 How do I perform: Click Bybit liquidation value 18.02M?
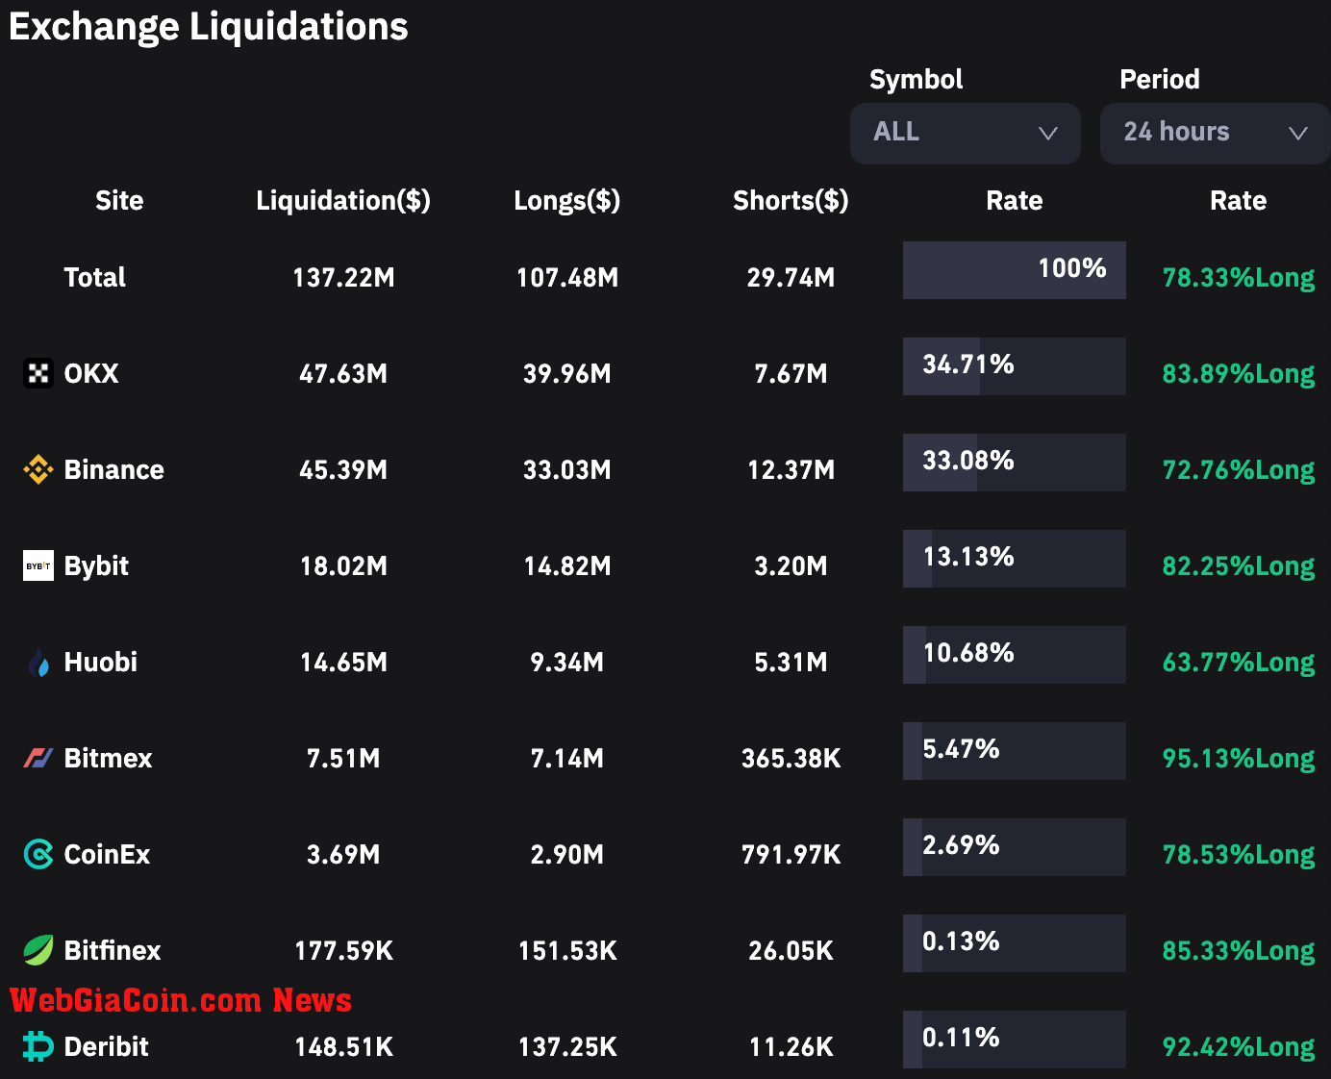[x=343, y=565]
